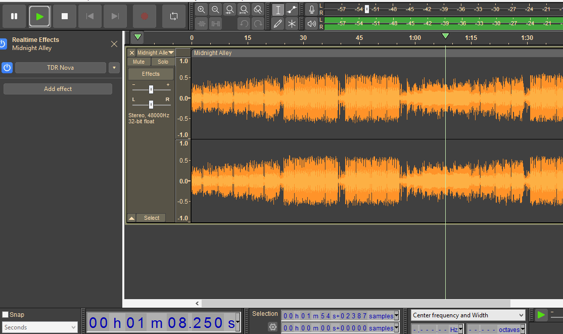Viewport: 563px width, 334px height.
Task: Click the Zoom Out magnifier icon
Action: [215, 10]
